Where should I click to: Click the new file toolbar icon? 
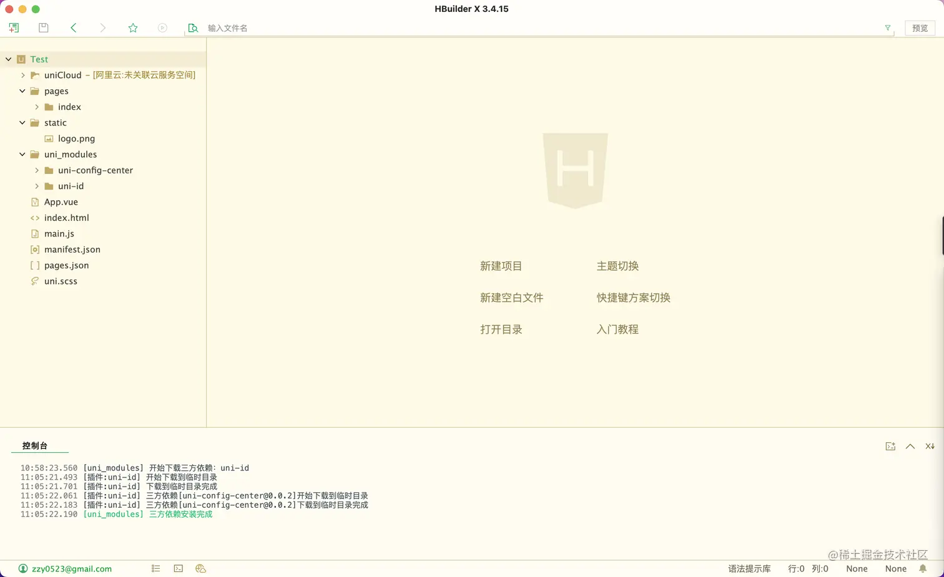(x=14, y=27)
